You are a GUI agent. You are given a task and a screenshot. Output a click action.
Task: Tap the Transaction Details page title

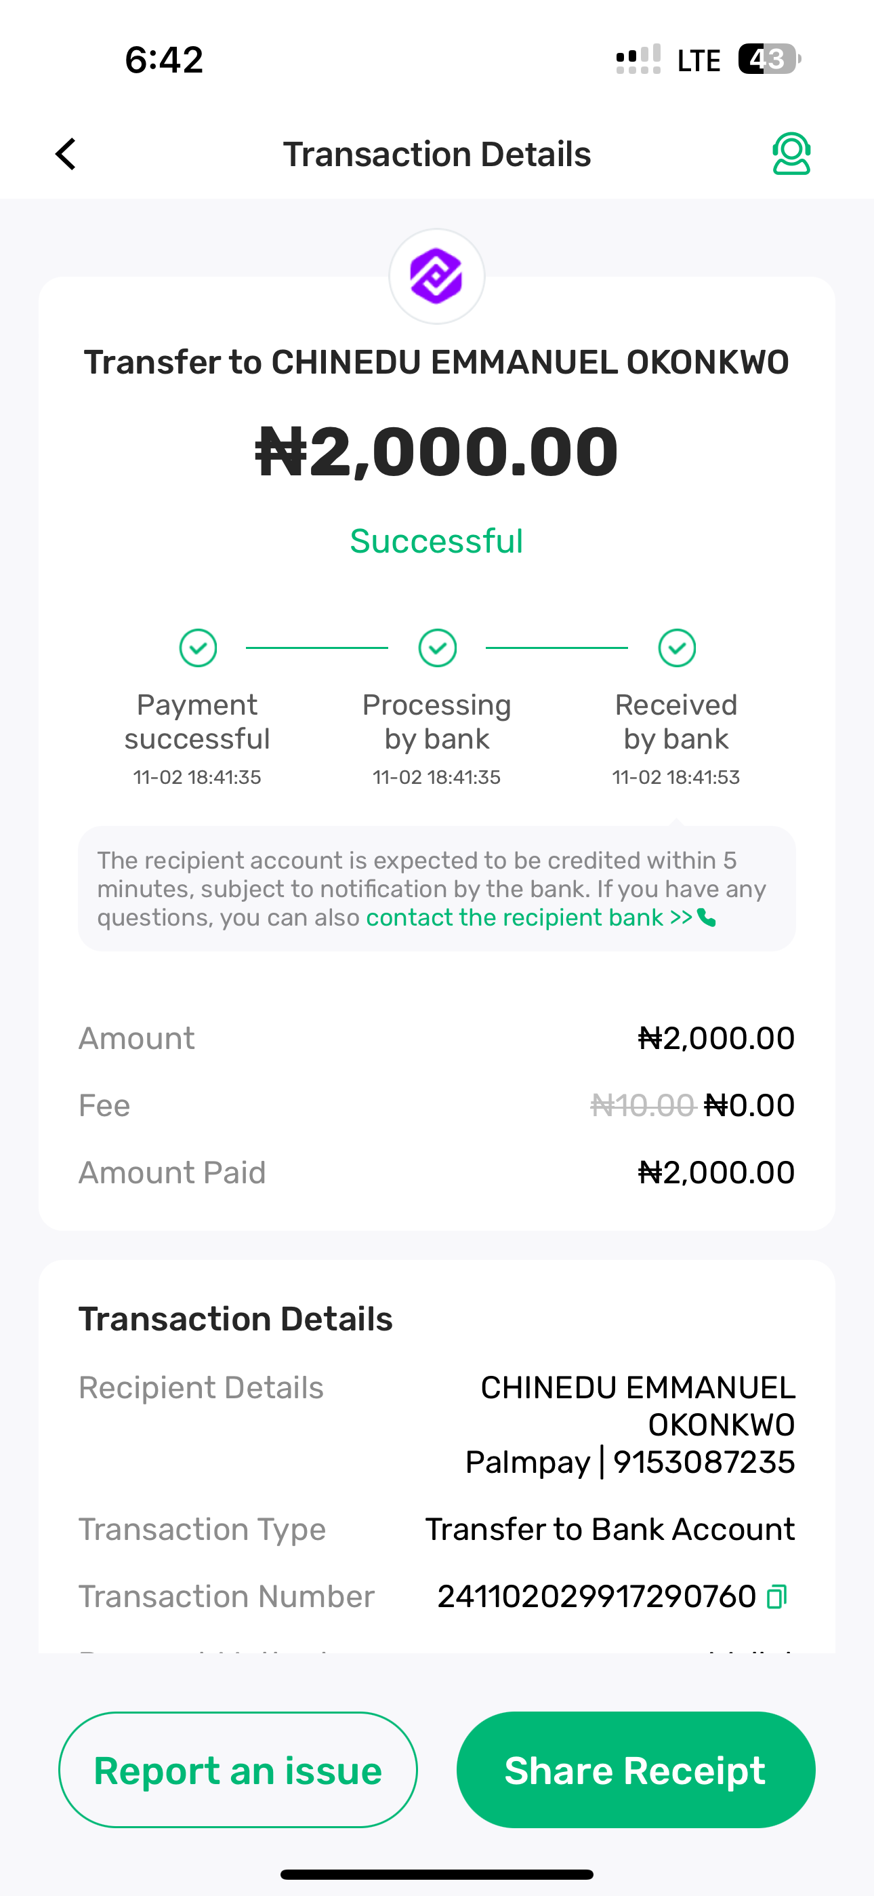point(437,155)
